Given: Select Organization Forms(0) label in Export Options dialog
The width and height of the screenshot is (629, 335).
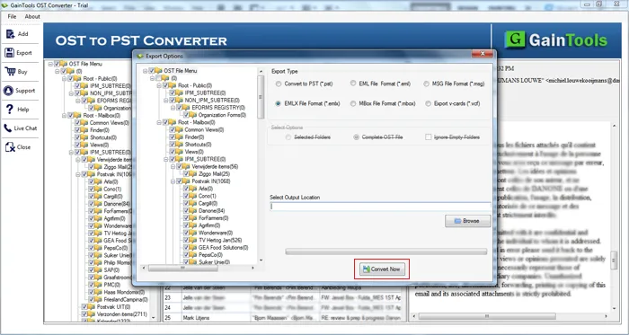Looking at the screenshot, I should pyautogui.click(x=222, y=115).
